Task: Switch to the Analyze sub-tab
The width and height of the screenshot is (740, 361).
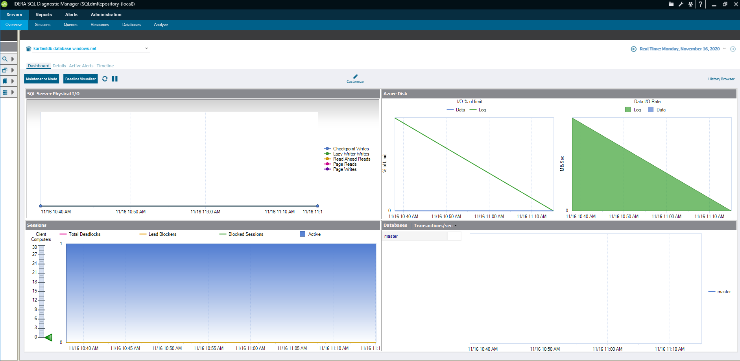Action: tap(161, 25)
